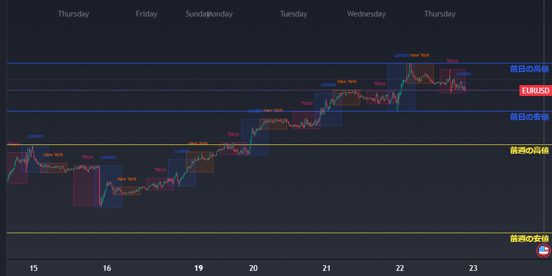Select the Wednesday day label at top
This screenshot has height=276, width=552.
[x=366, y=14]
